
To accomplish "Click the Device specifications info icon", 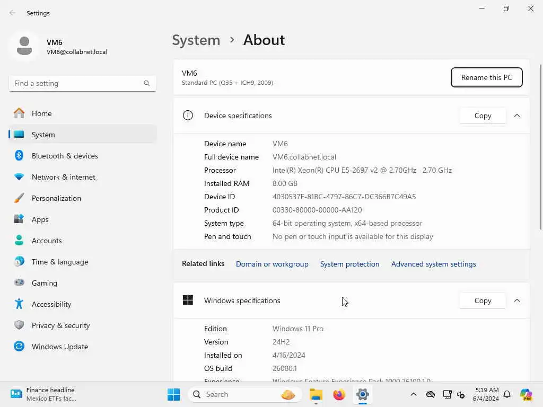I will (x=188, y=115).
